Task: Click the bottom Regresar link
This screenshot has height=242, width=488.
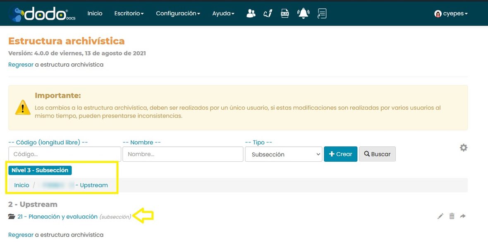Action: coord(21,235)
